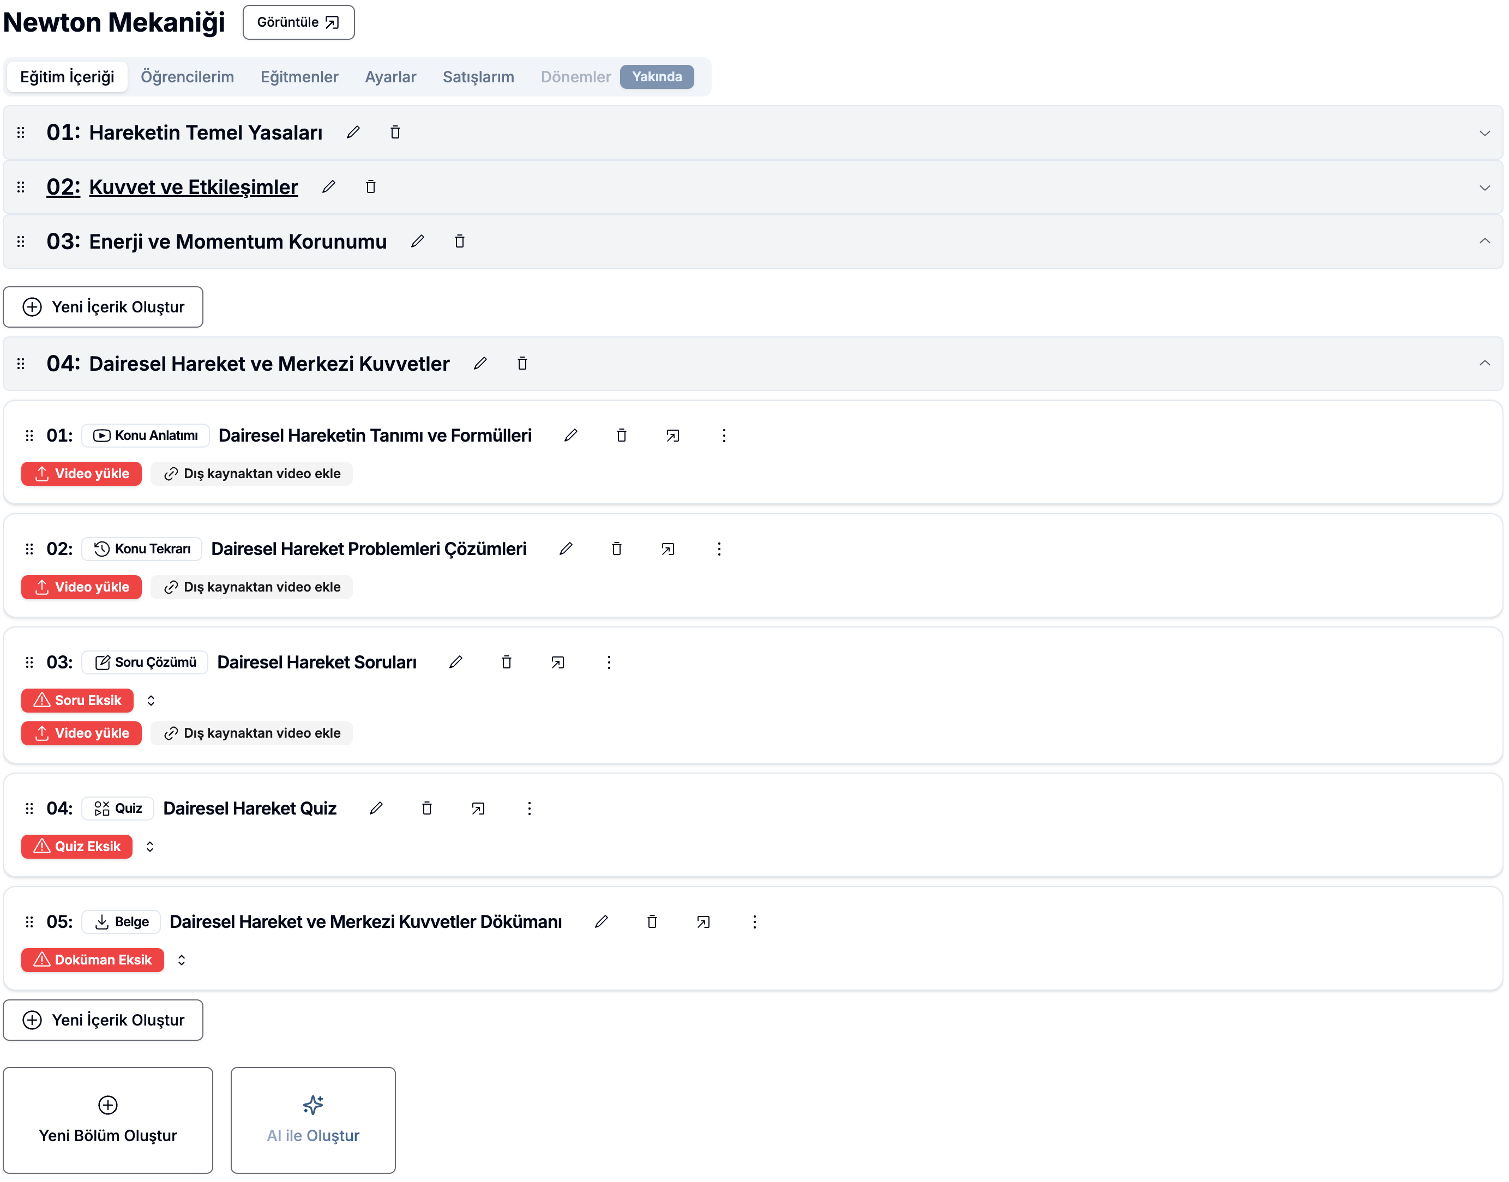The width and height of the screenshot is (1509, 1182).
Task: Expand the Quiz Eksik details arrows
Action: pos(149,846)
